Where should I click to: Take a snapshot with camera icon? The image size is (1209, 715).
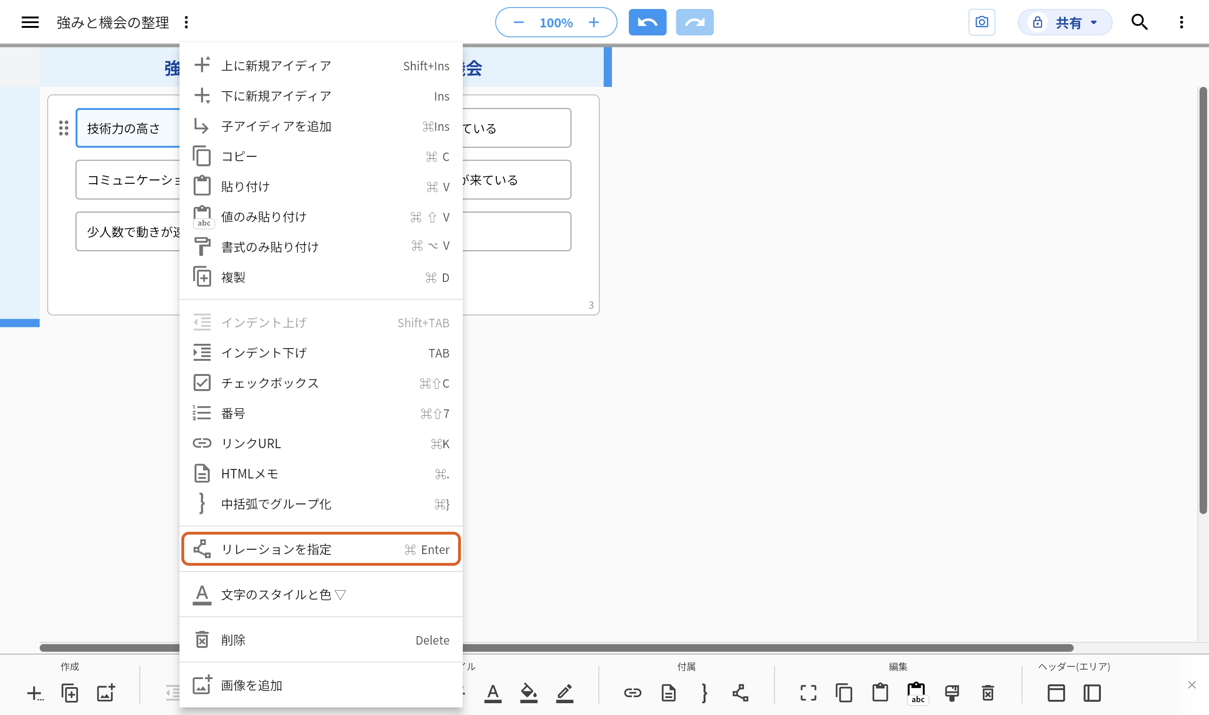click(x=982, y=22)
